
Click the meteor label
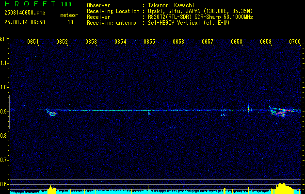tap(69, 15)
